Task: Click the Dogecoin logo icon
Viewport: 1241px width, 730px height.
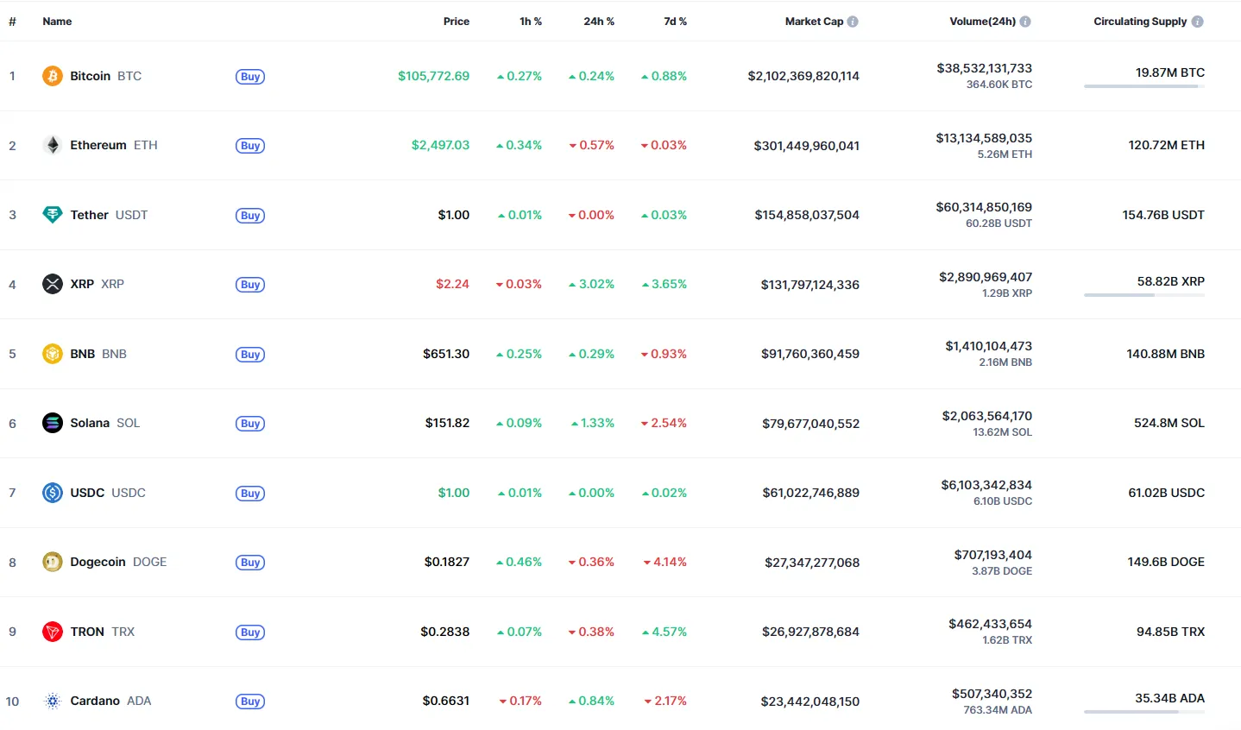Action: pyautogui.click(x=53, y=562)
